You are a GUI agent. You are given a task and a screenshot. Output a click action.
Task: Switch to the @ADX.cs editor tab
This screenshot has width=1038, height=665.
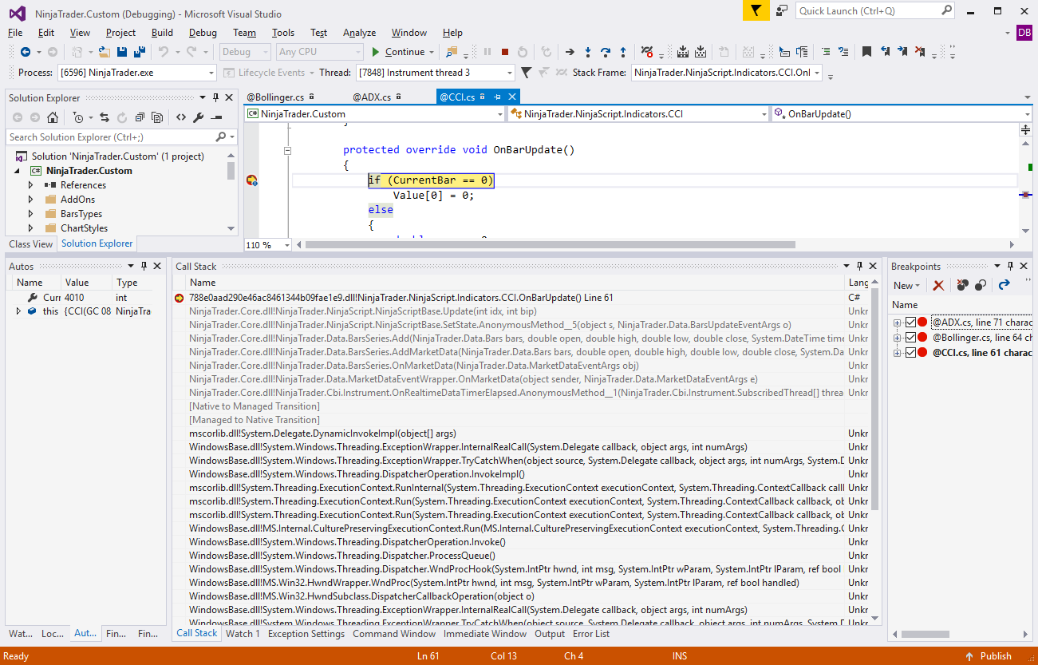coord(372,97)
